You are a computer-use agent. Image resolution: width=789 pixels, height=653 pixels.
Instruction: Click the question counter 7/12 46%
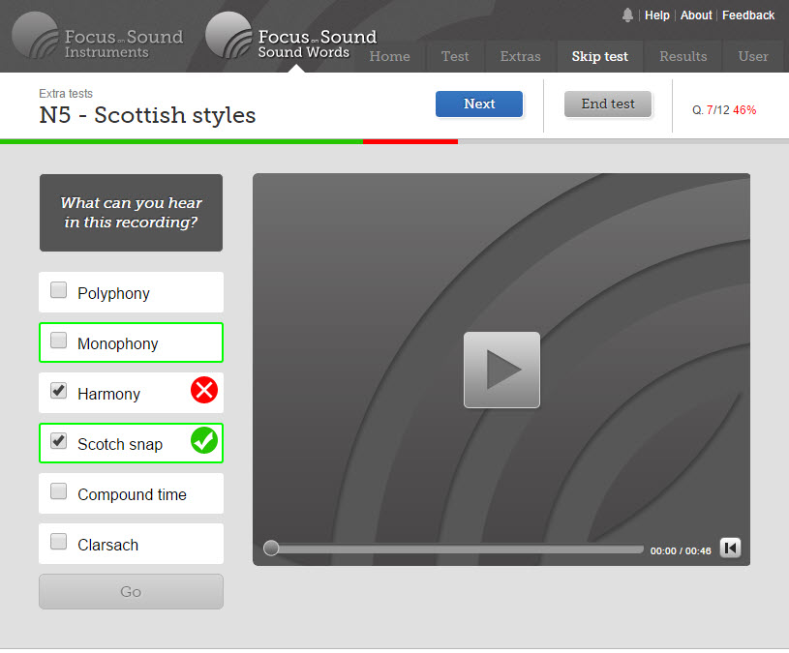[x=724, y=110]
